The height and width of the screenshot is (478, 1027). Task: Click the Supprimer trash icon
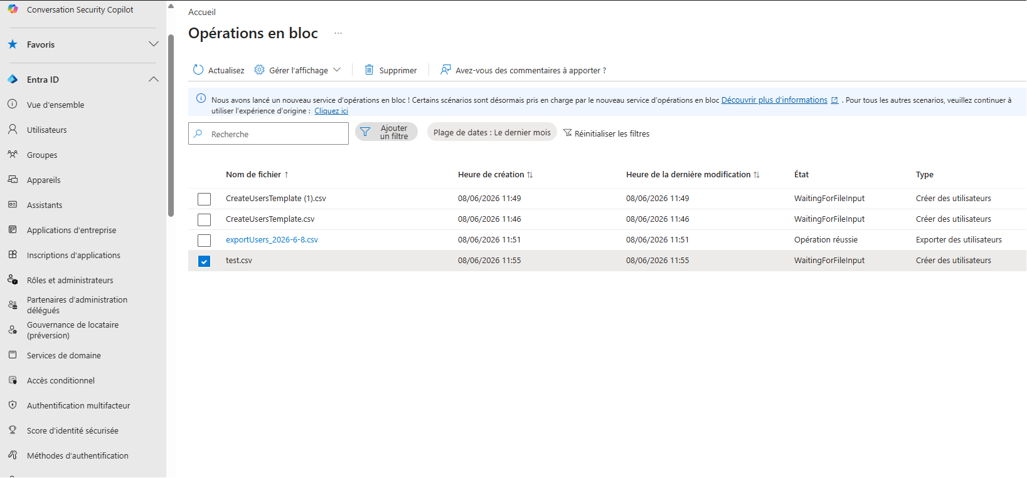[370, 70]
